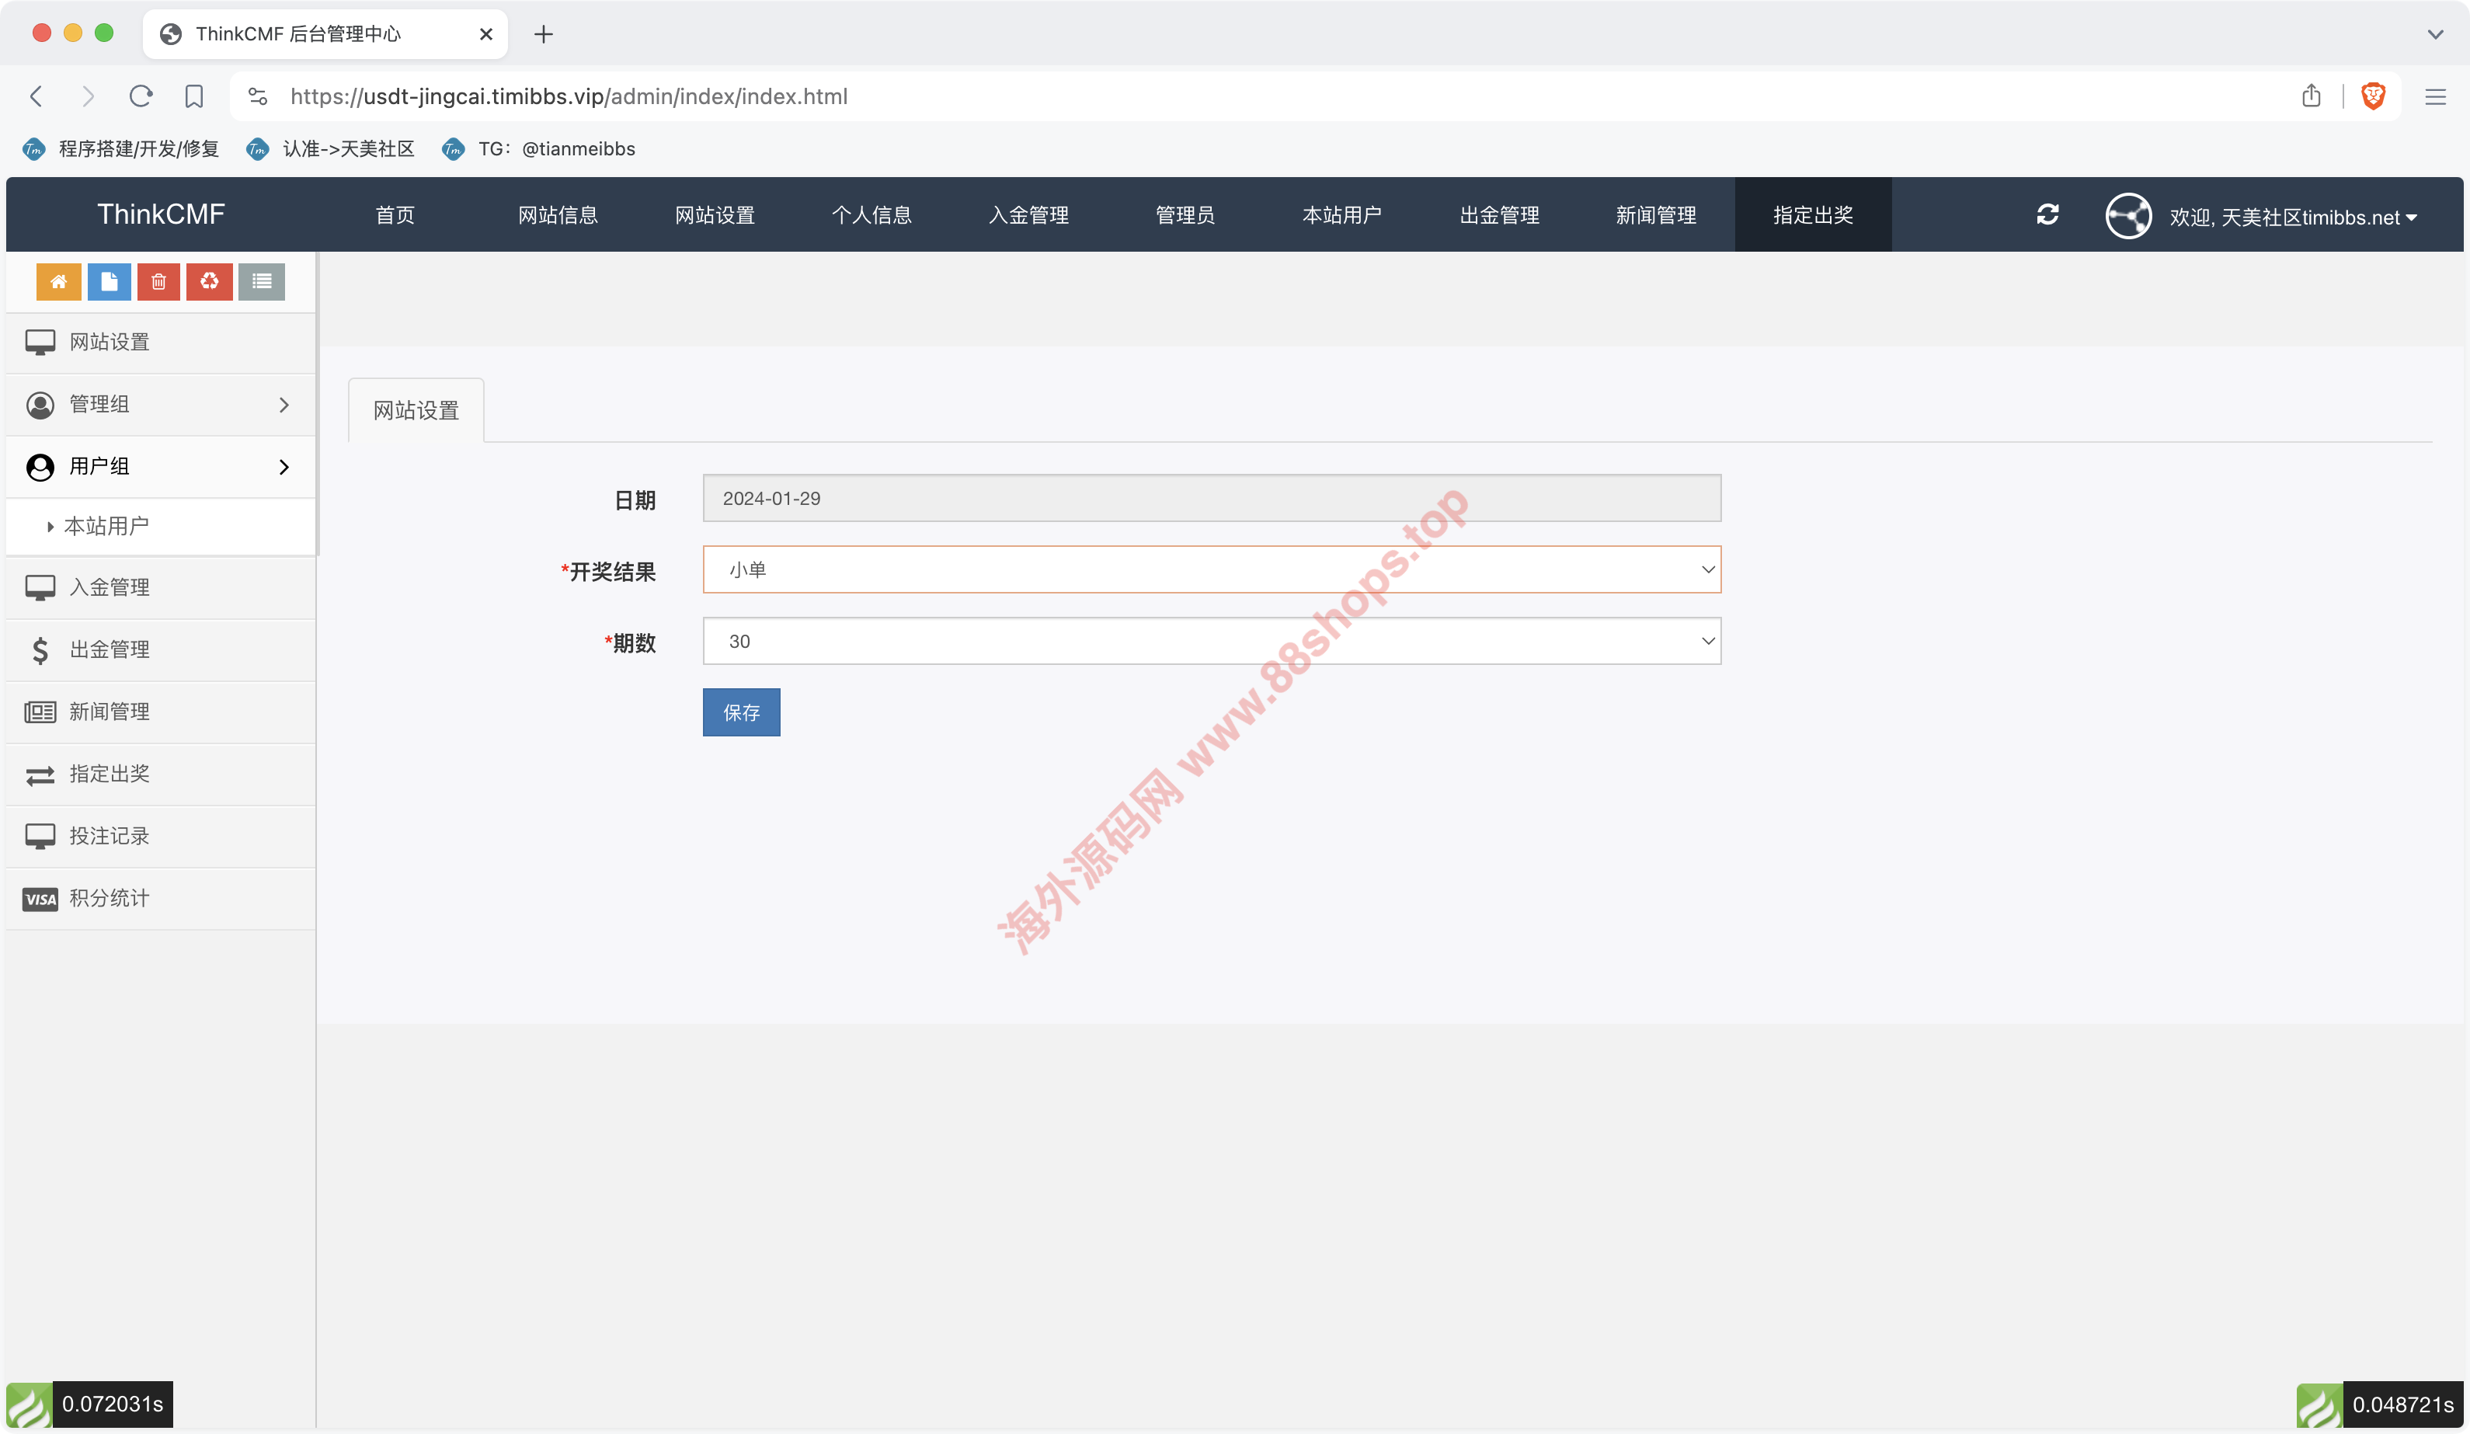
Task: Click the red trash shortcut icon
Action: tap(158, 281)
